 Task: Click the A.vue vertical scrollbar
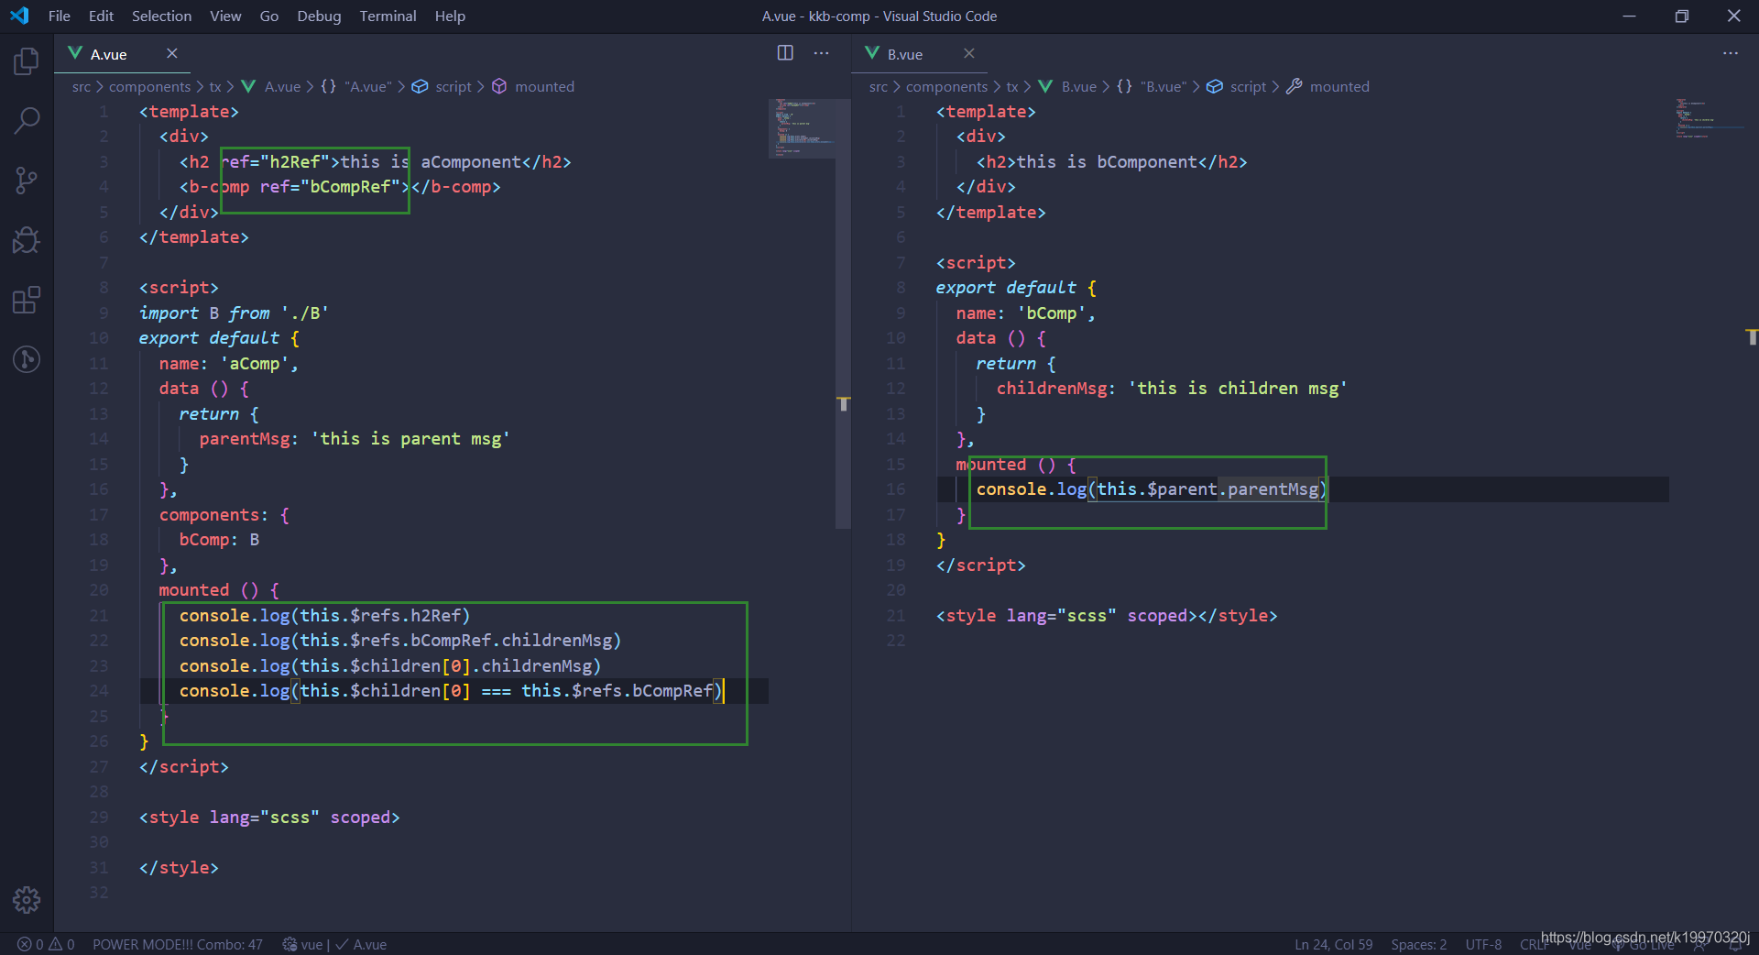click(x=843, y=314)
